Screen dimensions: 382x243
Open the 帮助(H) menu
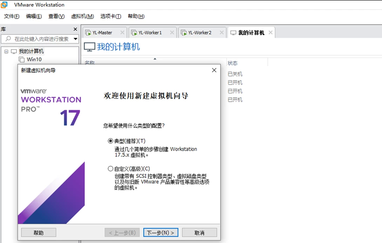136,16
